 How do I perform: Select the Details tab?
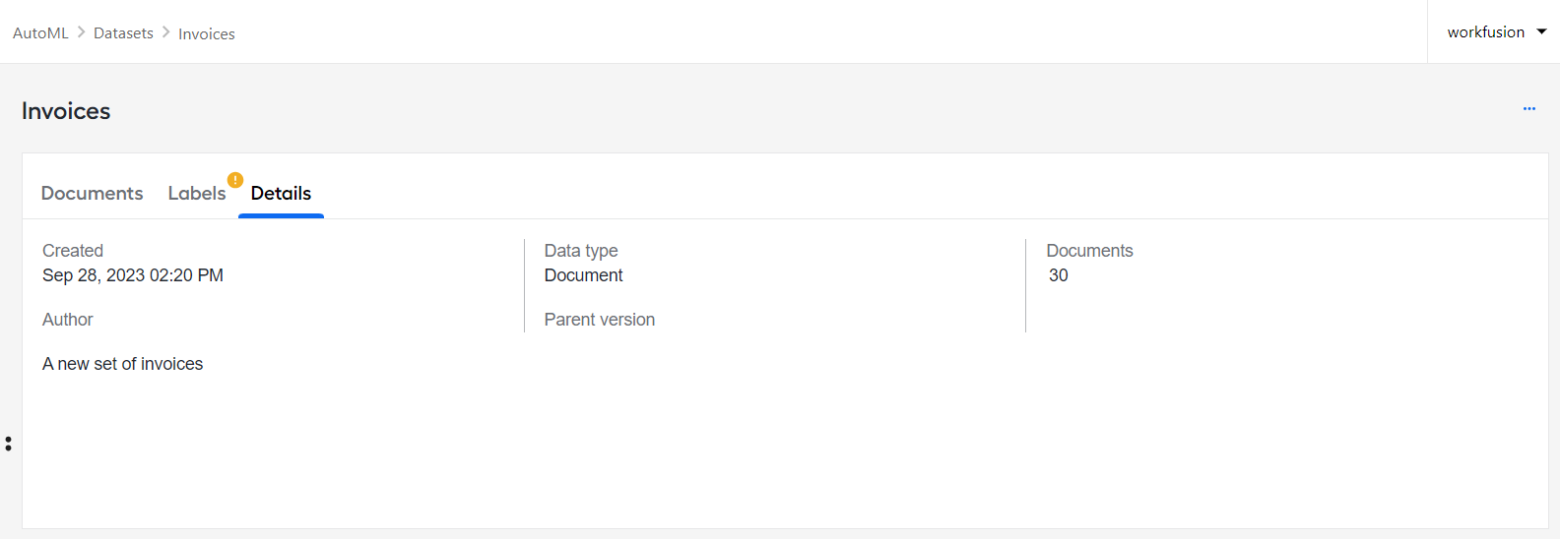pos(281,194)
